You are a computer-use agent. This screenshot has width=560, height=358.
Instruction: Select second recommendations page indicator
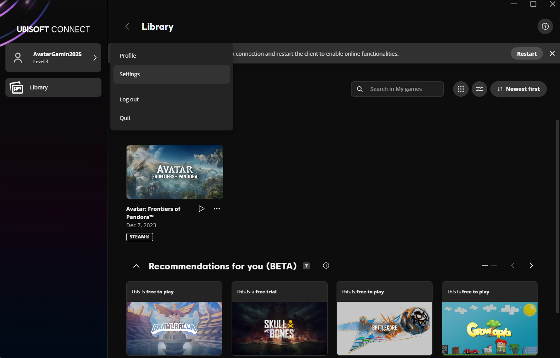click(x=494, y=266)
